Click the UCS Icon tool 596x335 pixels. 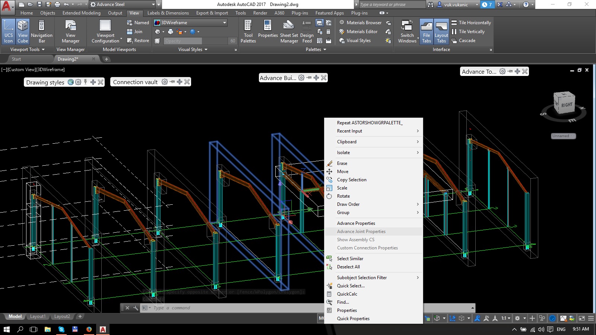(8, 31)
